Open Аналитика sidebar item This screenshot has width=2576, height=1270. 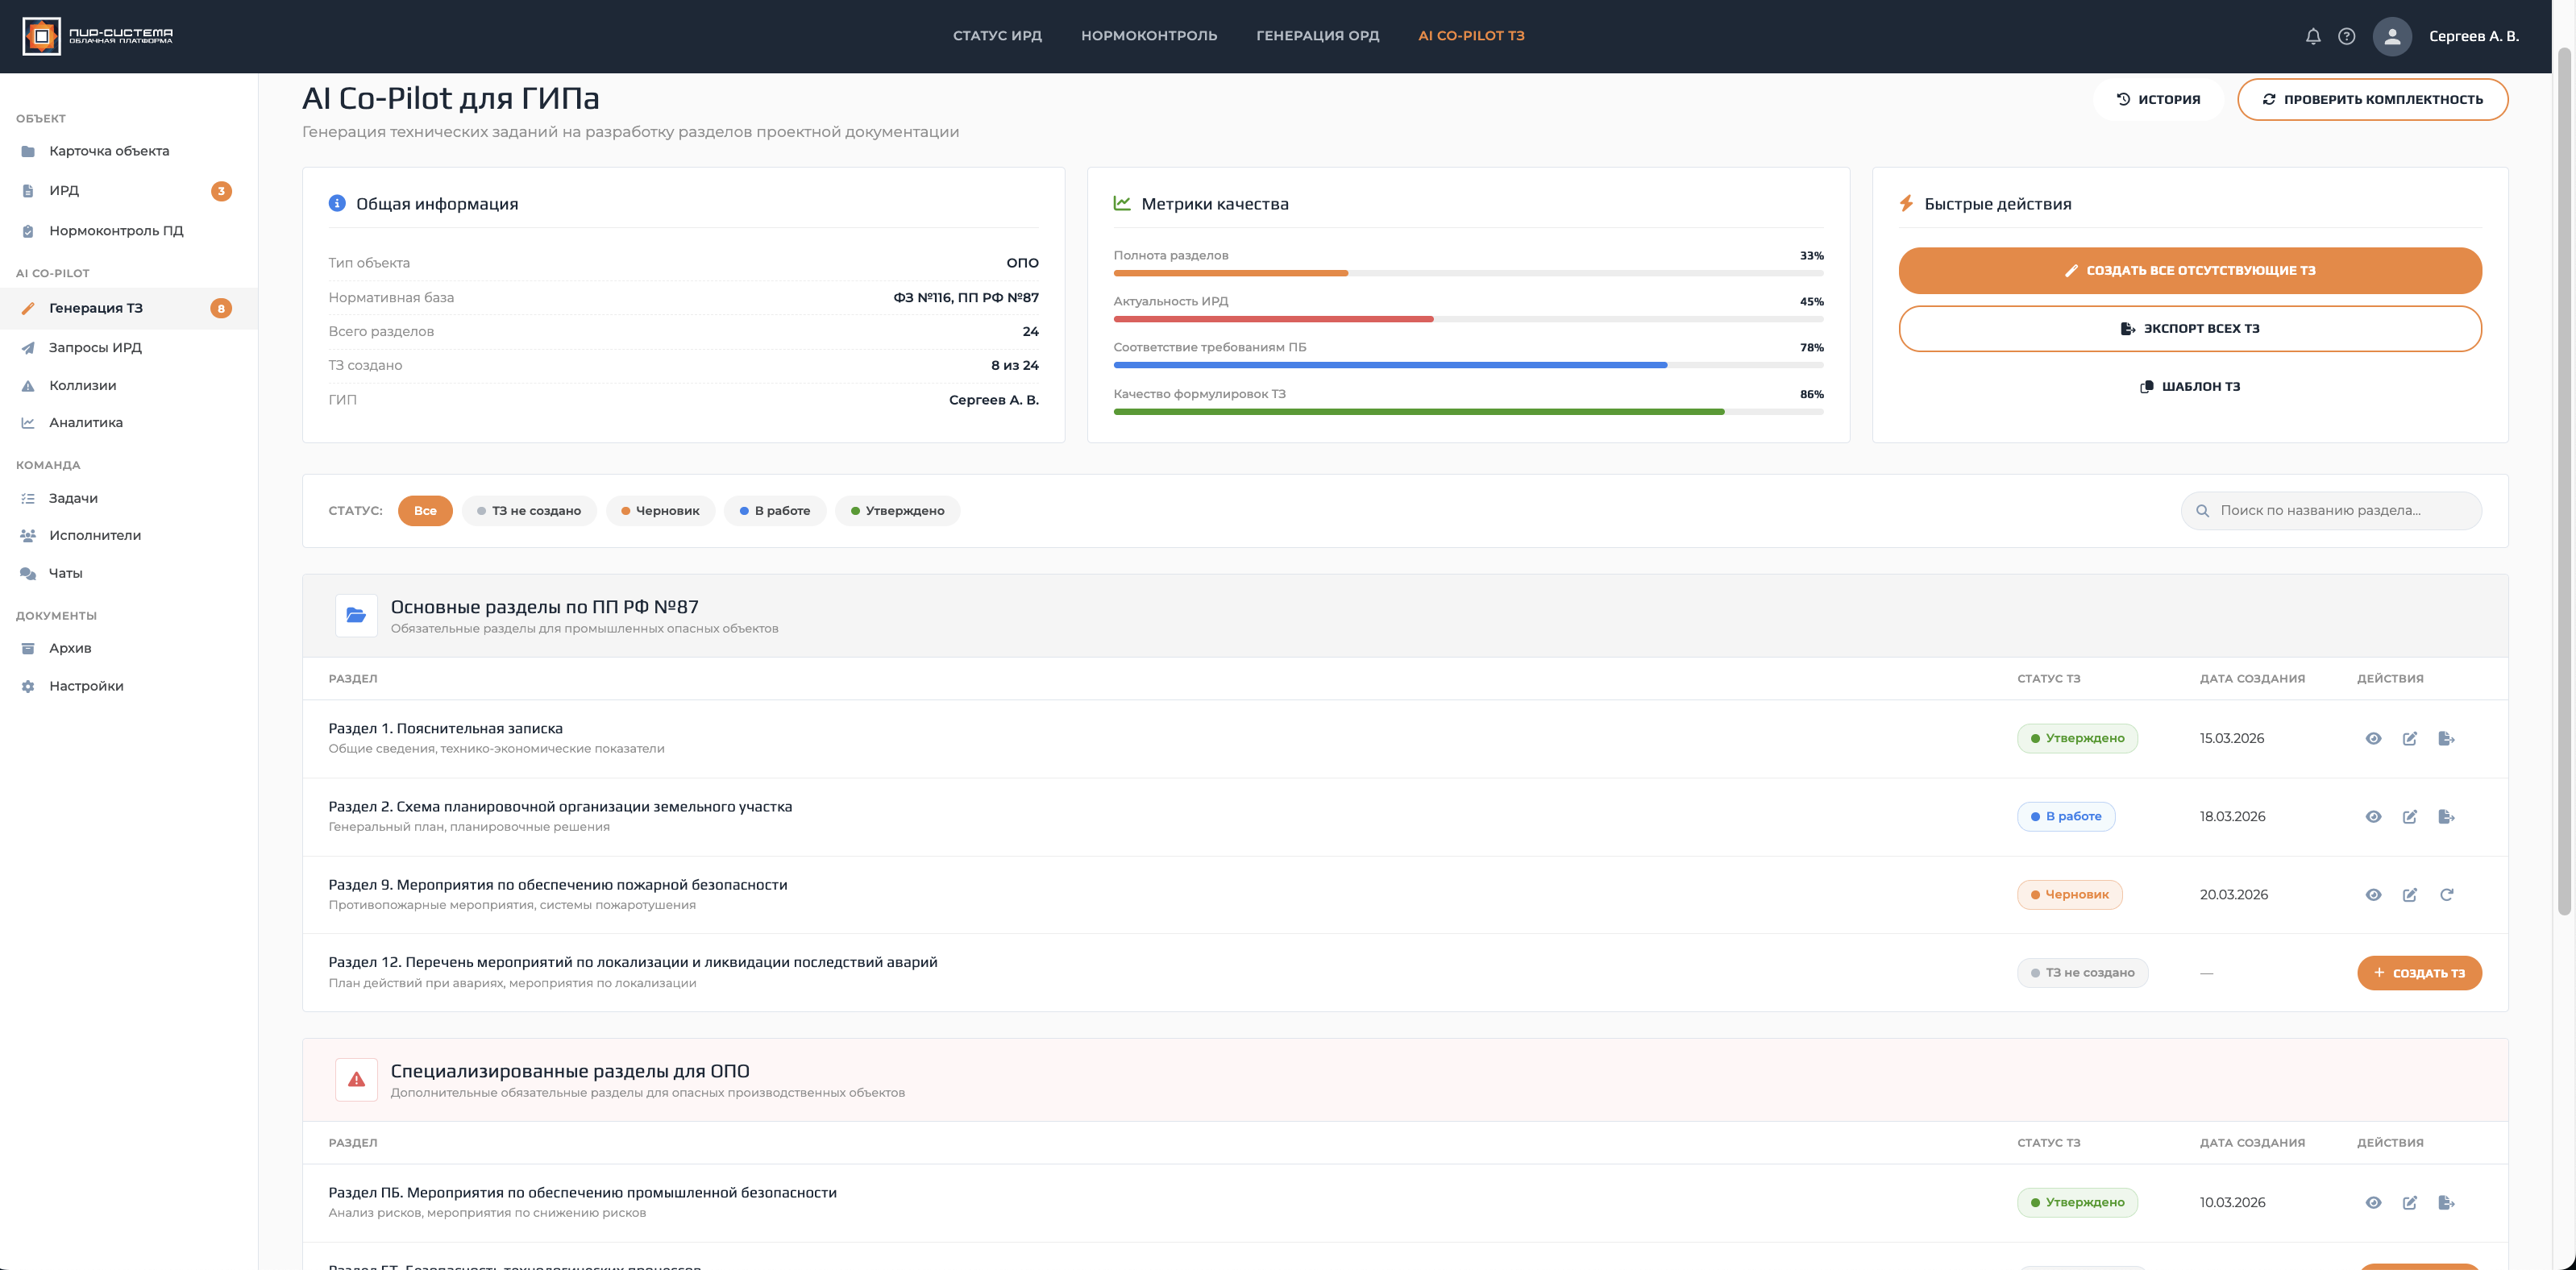tap(129, 422)
